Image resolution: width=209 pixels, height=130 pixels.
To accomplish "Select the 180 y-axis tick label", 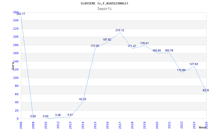I will (16, 45).
